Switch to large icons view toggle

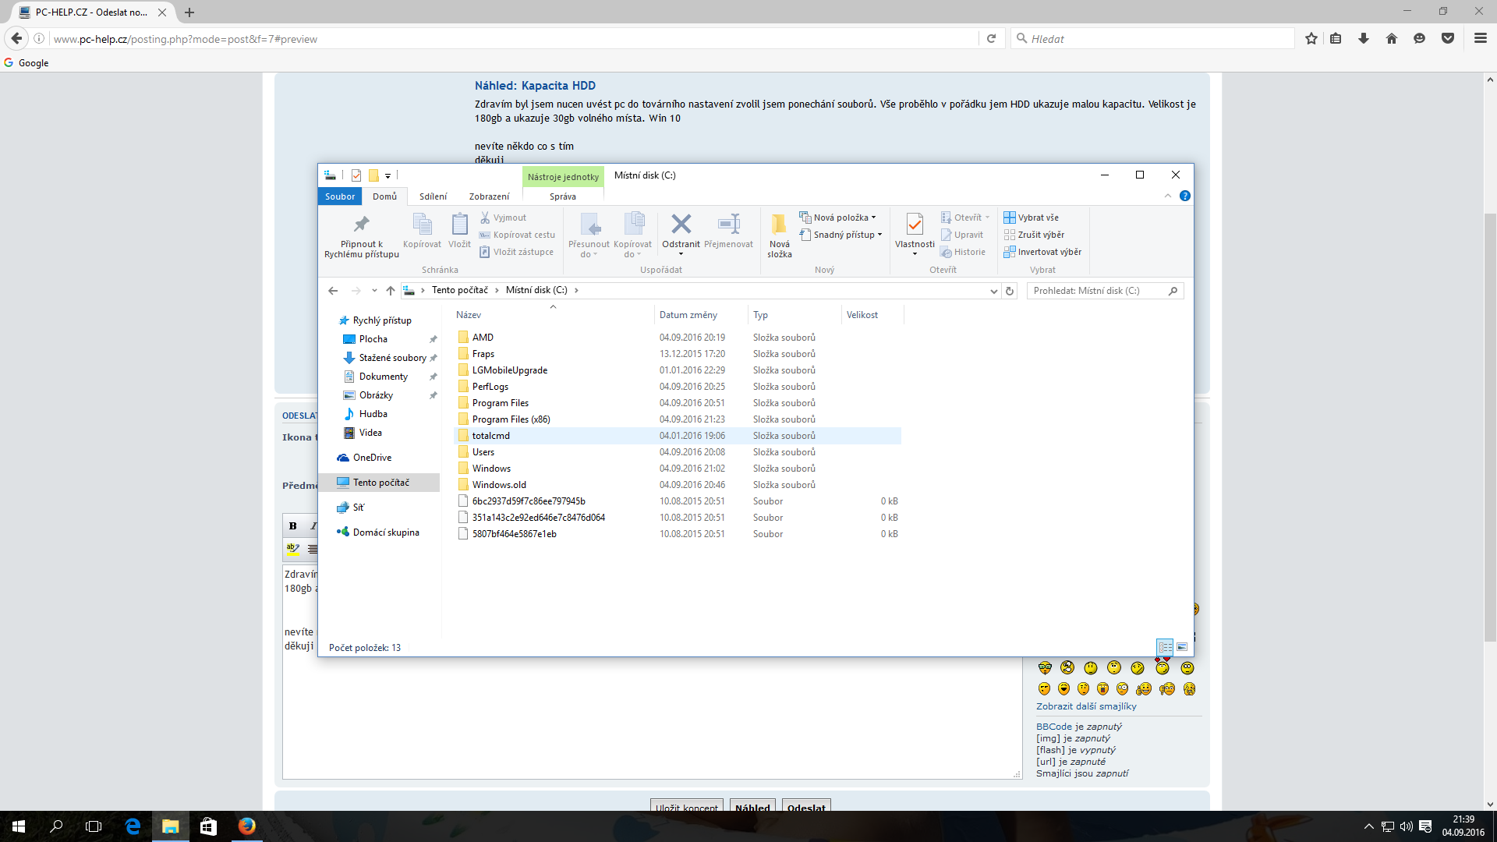pyautogui.click(x=1182, y=647)
